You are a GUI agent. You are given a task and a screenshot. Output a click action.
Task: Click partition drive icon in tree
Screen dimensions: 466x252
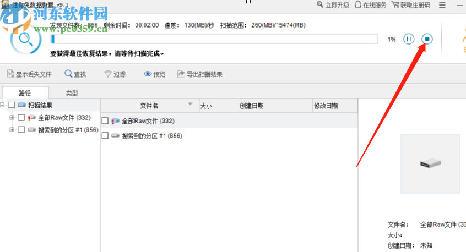[x=31, y=129]
